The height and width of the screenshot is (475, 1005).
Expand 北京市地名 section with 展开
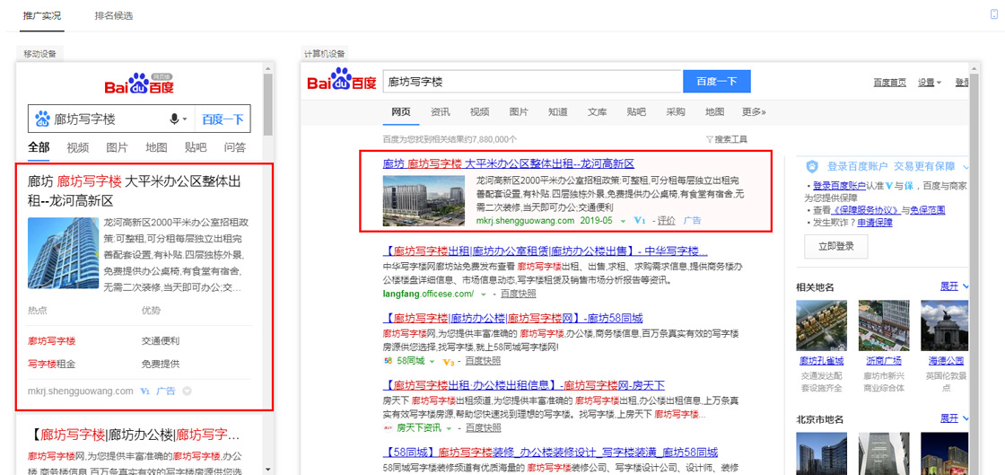pyautogui.click(x=955, y=418)
